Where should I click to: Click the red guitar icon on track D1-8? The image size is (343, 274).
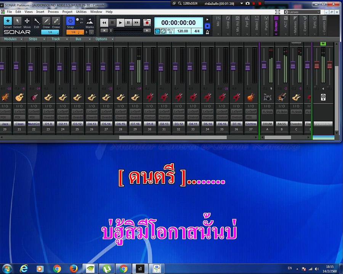[x=150, y=97]
